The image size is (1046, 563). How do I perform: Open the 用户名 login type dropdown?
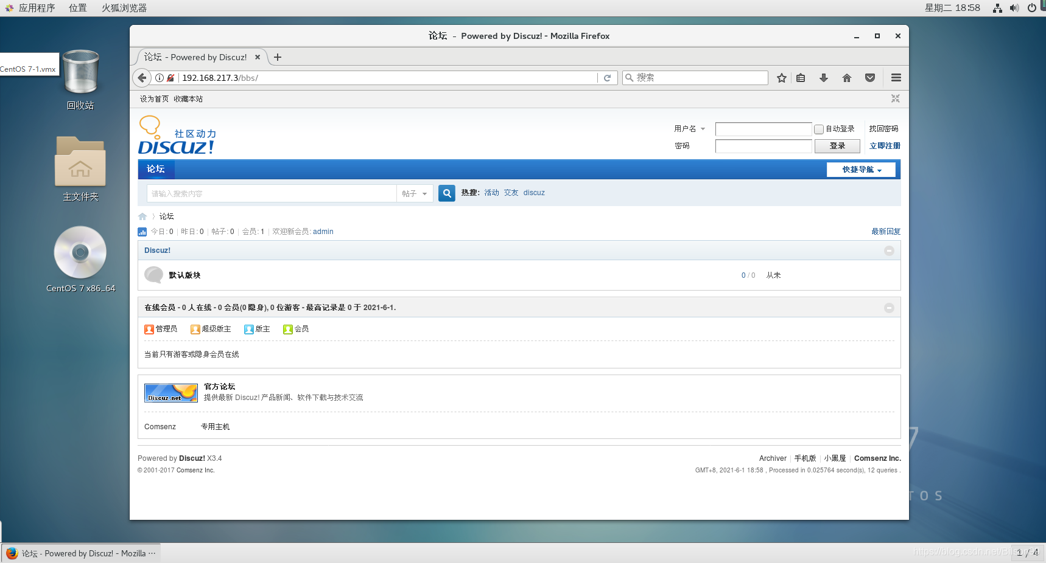coord(690,129)
